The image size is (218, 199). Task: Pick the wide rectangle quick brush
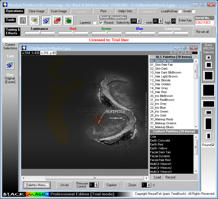coord(209,104)
